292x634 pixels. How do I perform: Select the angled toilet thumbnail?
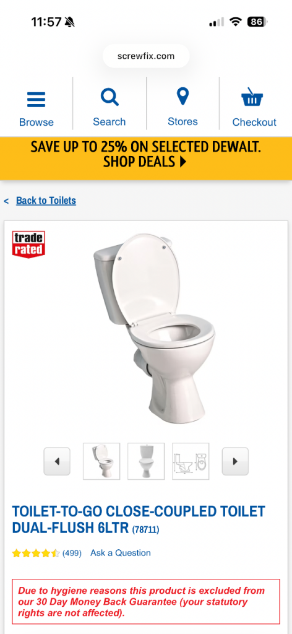tap(101, 461)
